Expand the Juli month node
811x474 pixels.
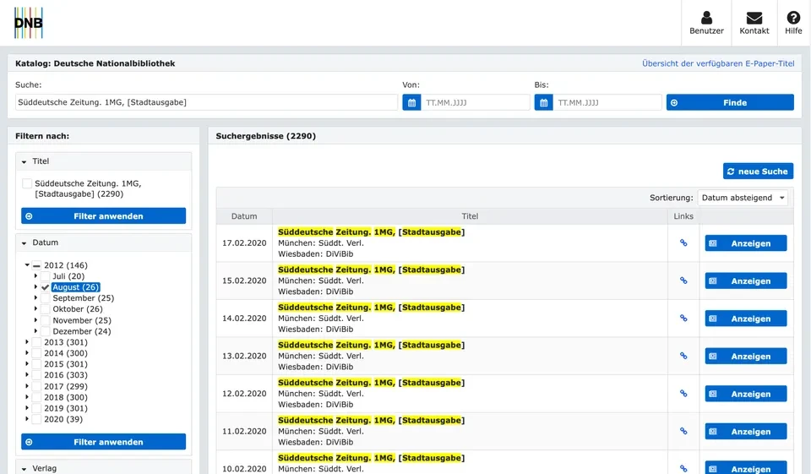click(35, 275)
